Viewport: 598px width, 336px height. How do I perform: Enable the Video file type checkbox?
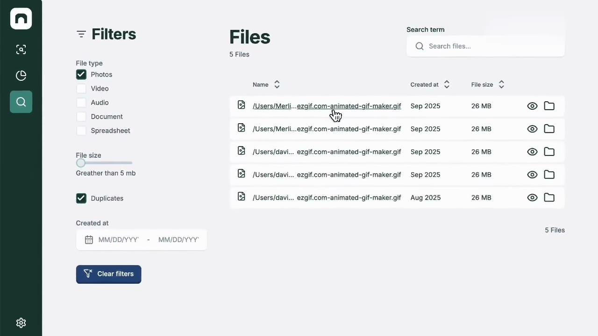click(x=81, y=89)
